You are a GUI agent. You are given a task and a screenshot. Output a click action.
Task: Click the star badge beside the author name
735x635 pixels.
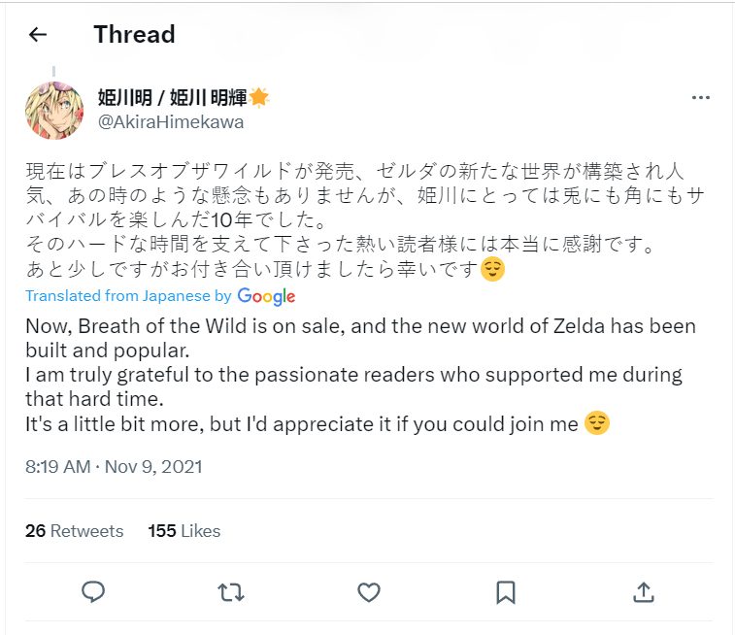point(259,97)
